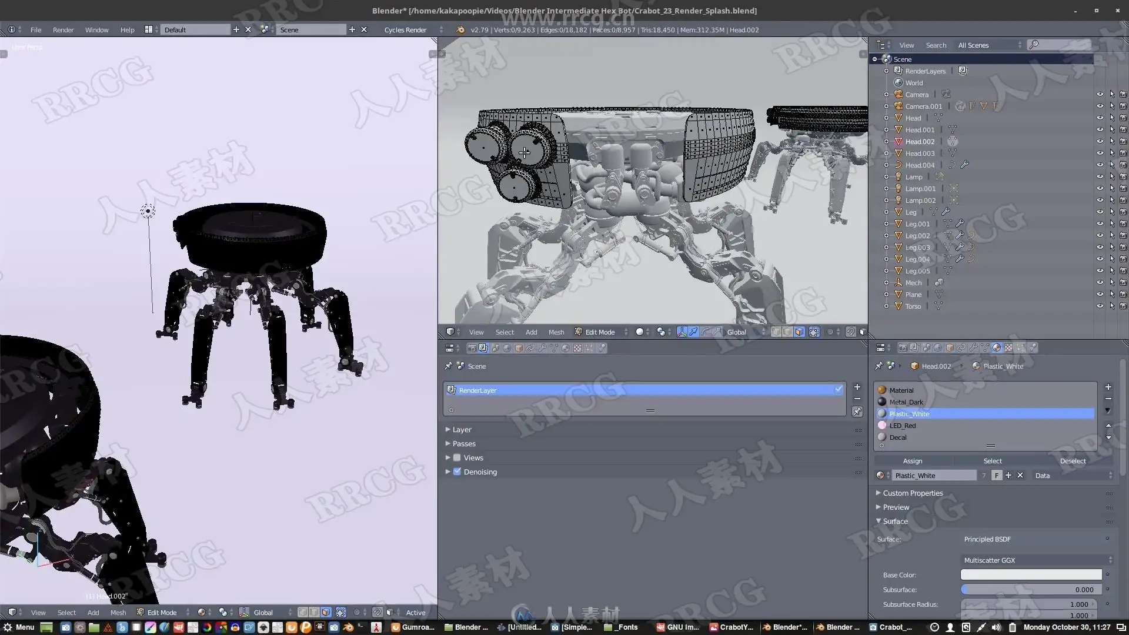Image resolution: width=1129 pixels, height=635 pixels.
Task: Toggle 3D manipulator widget in right viewport header
Action: (x=682, y=332)
